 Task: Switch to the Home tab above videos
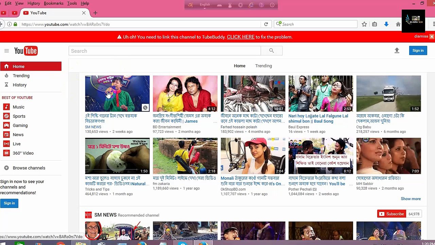(240, 66)
